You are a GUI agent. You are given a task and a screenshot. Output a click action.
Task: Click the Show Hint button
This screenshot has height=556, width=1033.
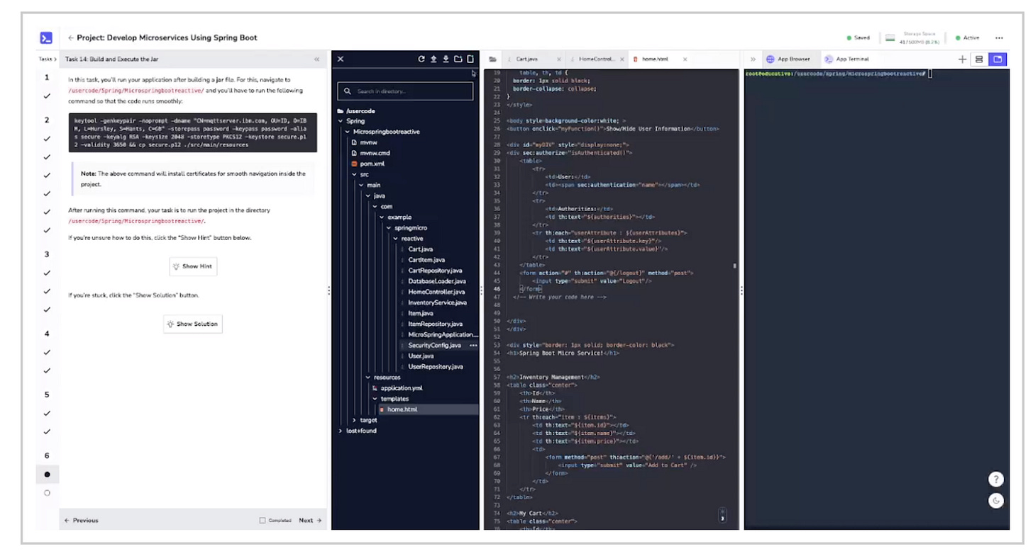pos(193,266)
